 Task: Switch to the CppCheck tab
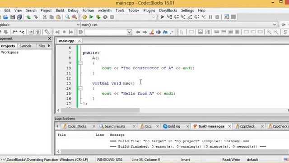coord(247,126)
